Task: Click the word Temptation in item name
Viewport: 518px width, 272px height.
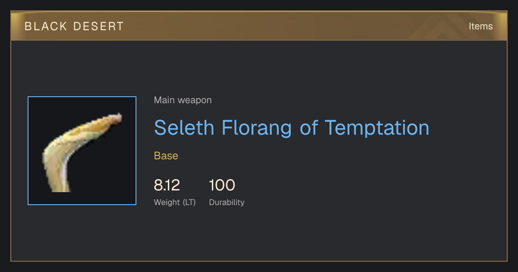Action: click(377, 127)
